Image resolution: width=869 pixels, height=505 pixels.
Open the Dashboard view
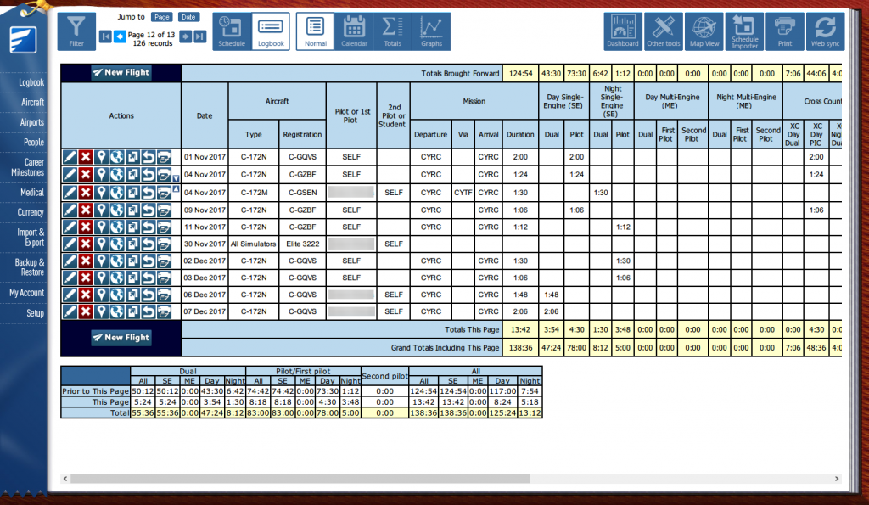point(623,31)
